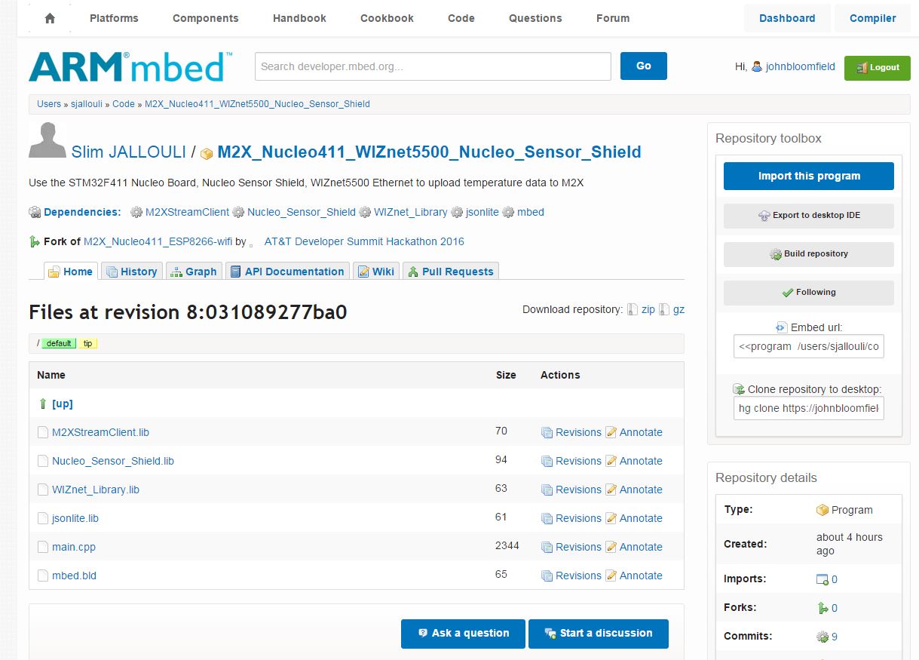The image size is (919, 660).
Task: Click the Go search button
Action: (643, 66)
